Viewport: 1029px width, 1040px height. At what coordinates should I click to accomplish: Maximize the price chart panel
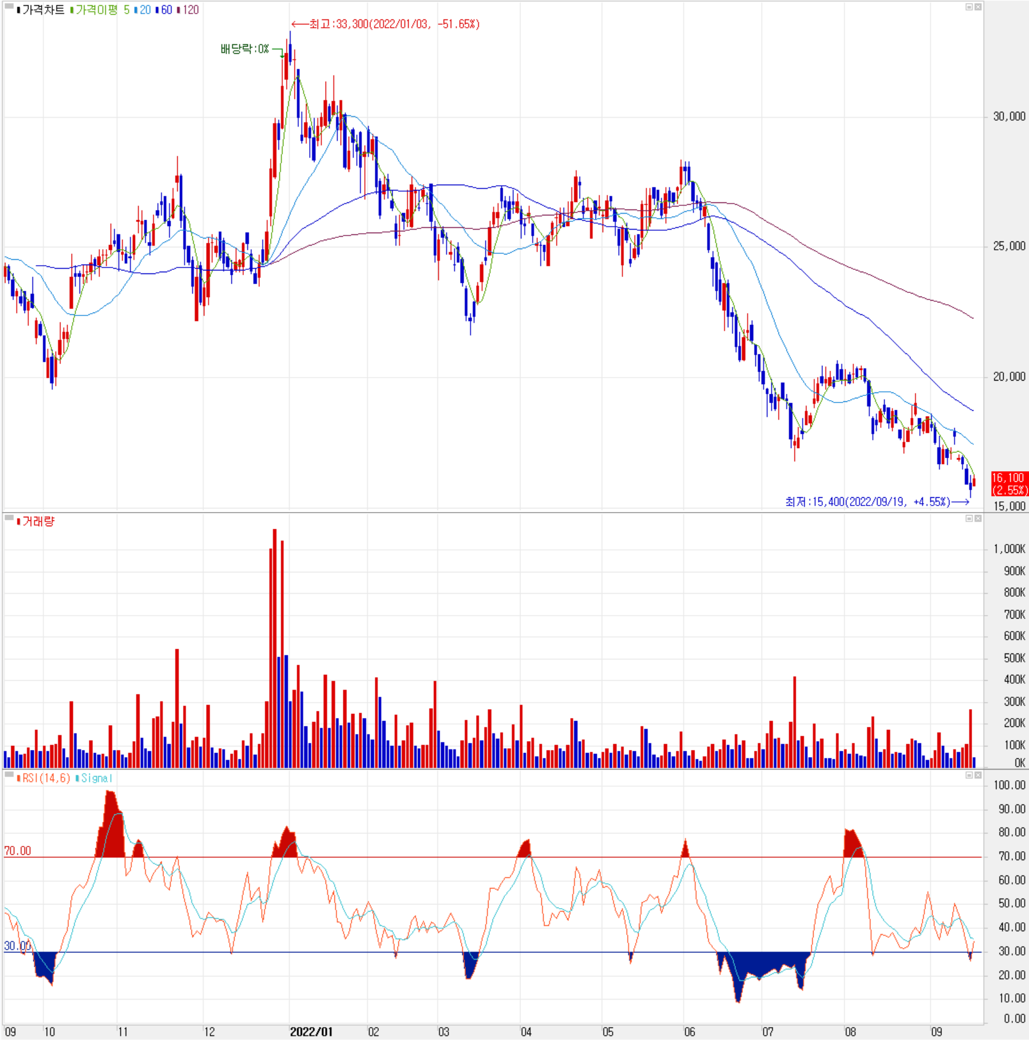[x=969, y=7]
